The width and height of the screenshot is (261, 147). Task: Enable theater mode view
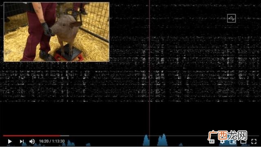pos(243,142)
